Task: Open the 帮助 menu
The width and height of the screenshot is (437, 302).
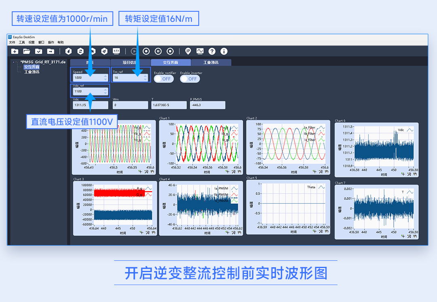Action: (60, 42)
